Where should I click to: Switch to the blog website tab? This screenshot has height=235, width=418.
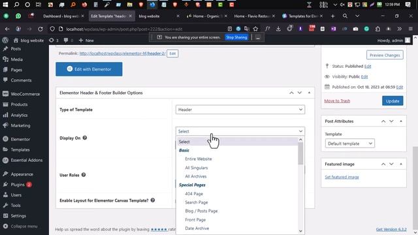tap(159, 16)
